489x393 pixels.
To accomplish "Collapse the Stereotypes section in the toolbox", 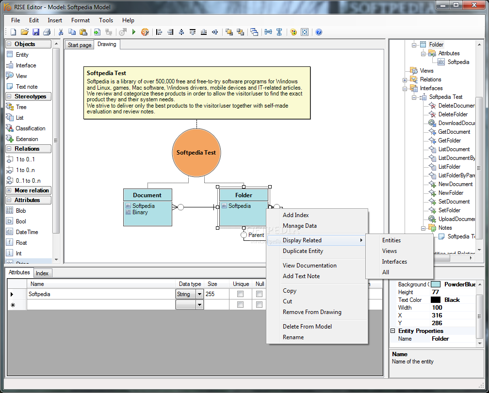I will (x=9, y=96).
